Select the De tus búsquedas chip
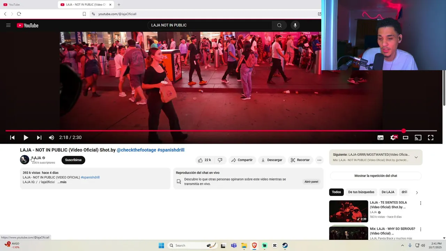The image size is (446, 251). coord(361,192)
